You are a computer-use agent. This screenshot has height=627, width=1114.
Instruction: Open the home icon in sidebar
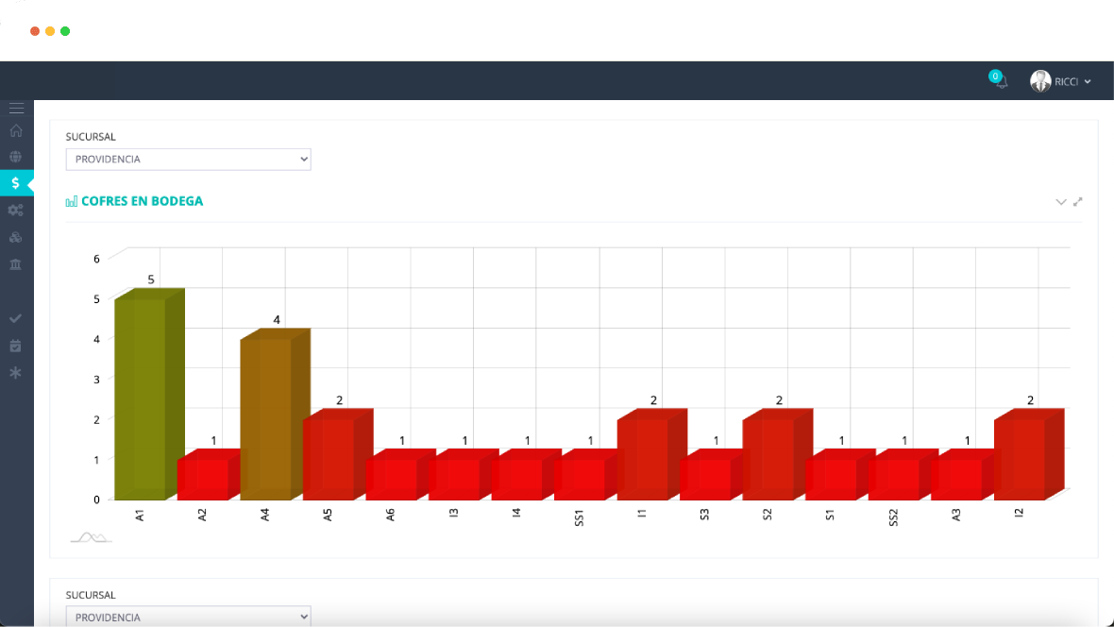(x=16, y=131)
